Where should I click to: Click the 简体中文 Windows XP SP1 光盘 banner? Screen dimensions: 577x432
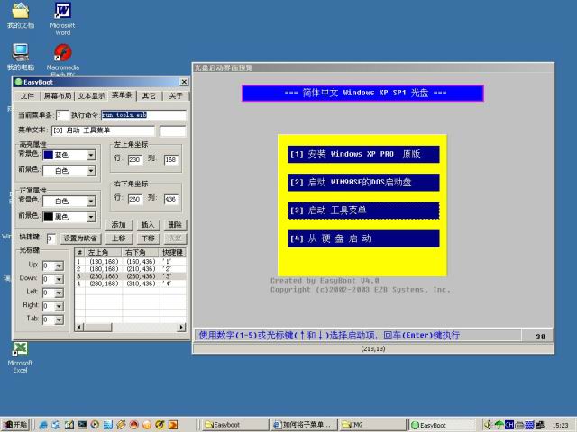click(362, 94)
